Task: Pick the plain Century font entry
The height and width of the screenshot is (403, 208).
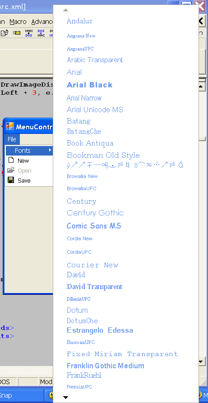Action: pos(81,201)
